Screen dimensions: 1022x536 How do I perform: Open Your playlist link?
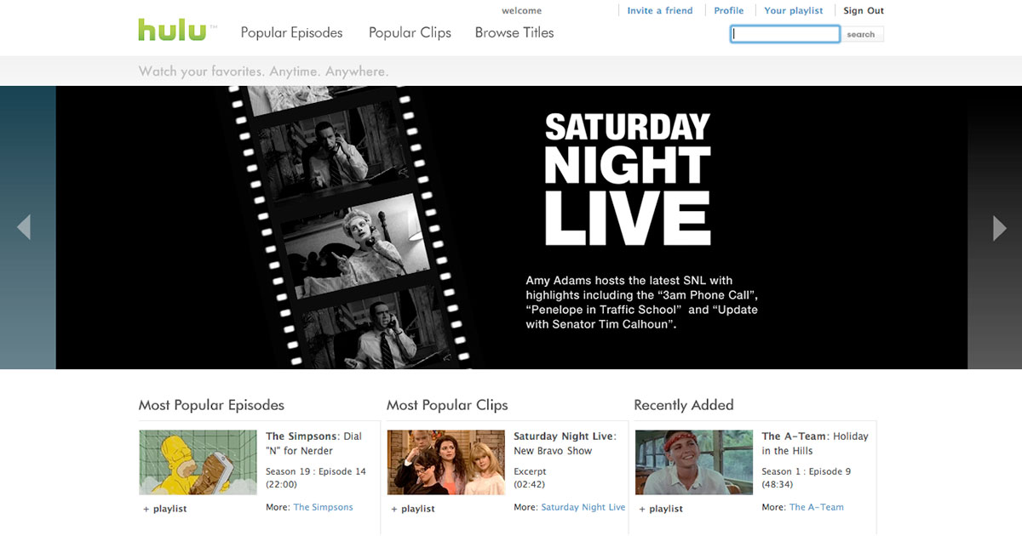coord(794,11)
